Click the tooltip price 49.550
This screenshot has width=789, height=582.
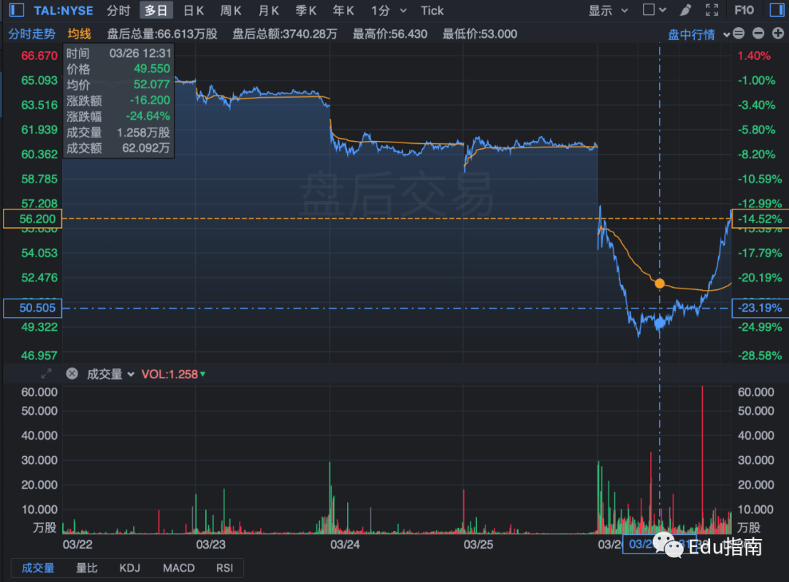(x=152, y=69)
